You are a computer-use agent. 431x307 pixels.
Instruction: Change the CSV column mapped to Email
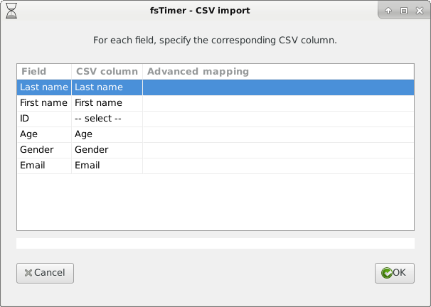coord(107,166)
